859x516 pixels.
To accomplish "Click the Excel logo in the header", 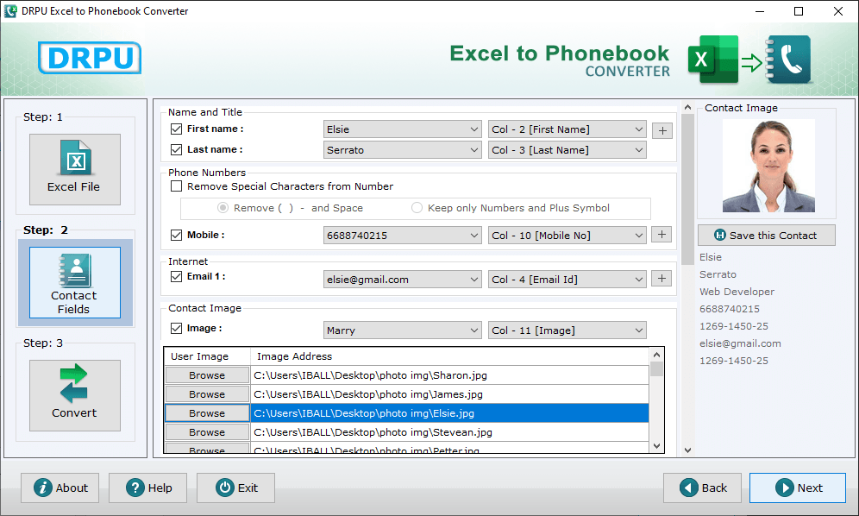I will click(712, 60).
